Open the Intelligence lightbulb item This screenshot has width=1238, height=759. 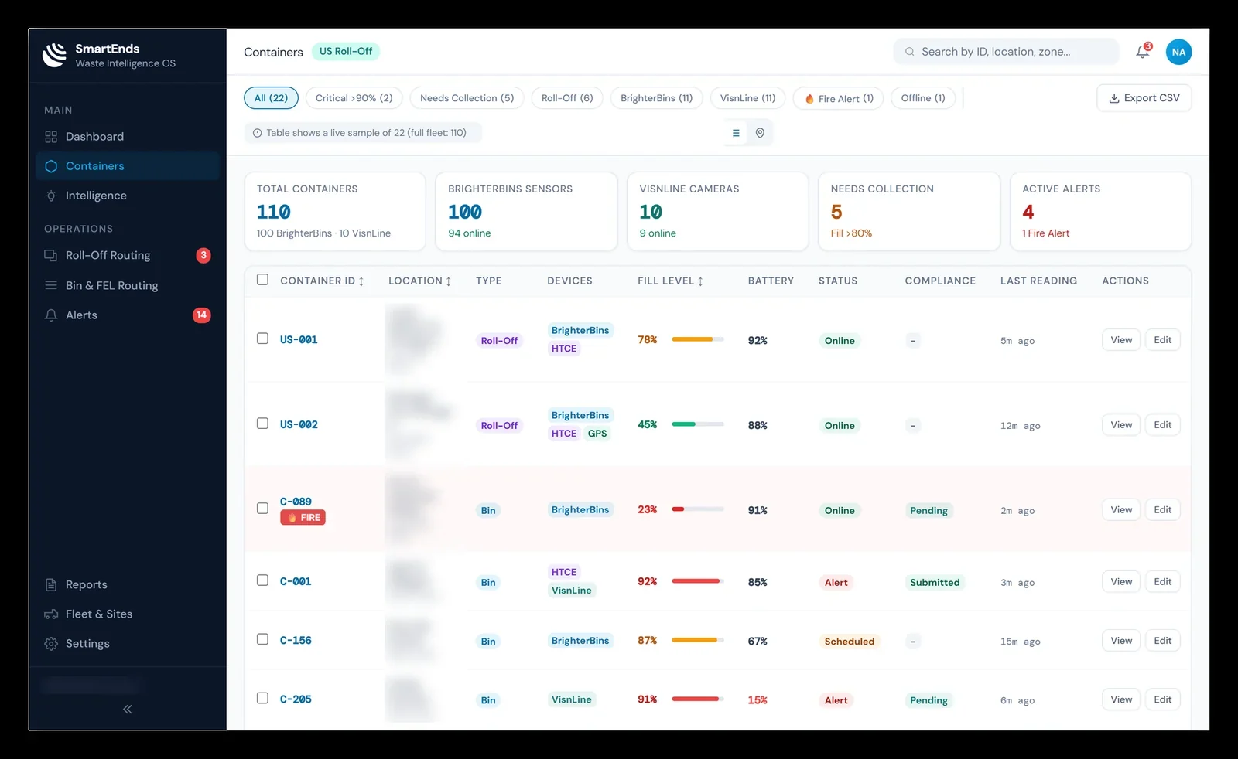128,196
